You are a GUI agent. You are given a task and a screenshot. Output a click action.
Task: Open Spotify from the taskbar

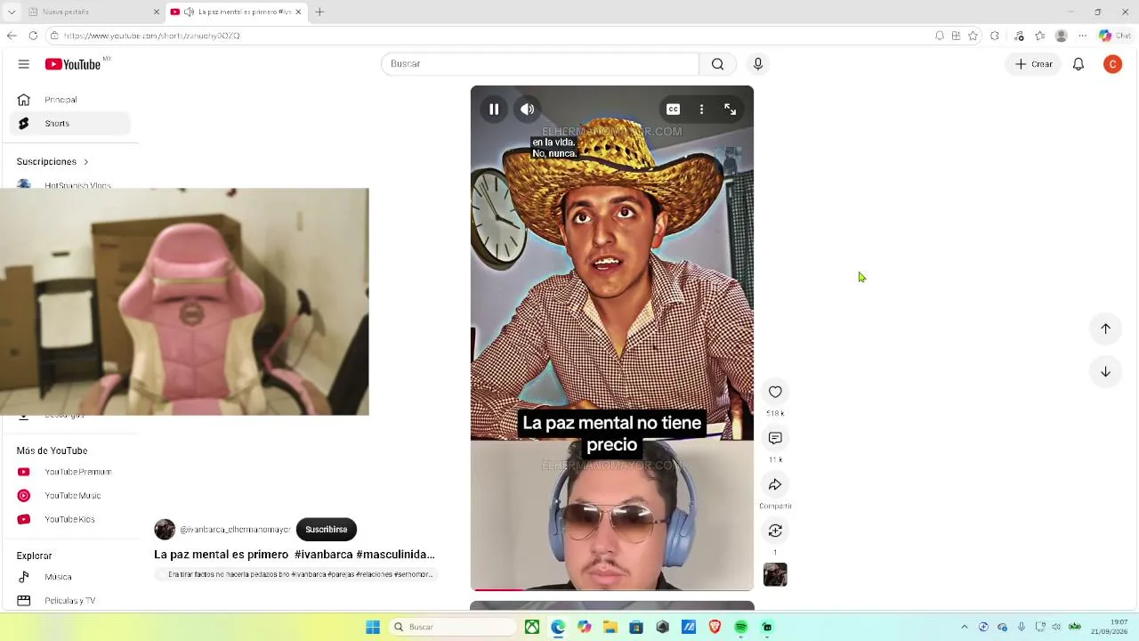[x=740, y=627]
